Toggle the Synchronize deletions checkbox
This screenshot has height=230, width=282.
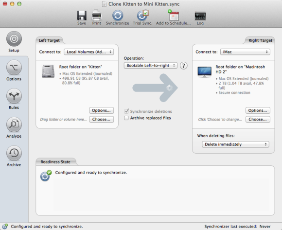click(126, 111)
